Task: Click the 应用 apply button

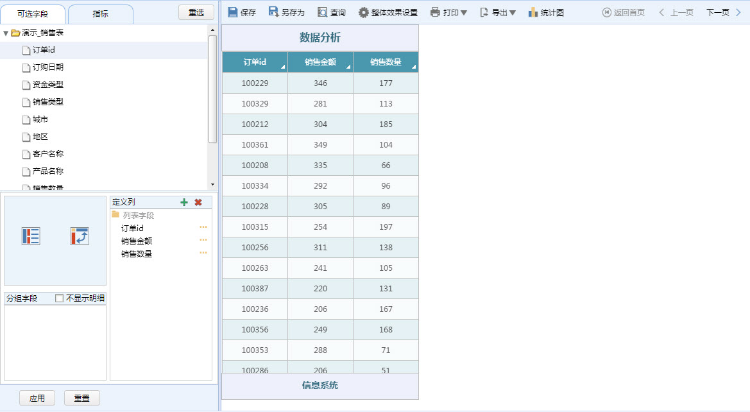Action: tap(37, 398)
